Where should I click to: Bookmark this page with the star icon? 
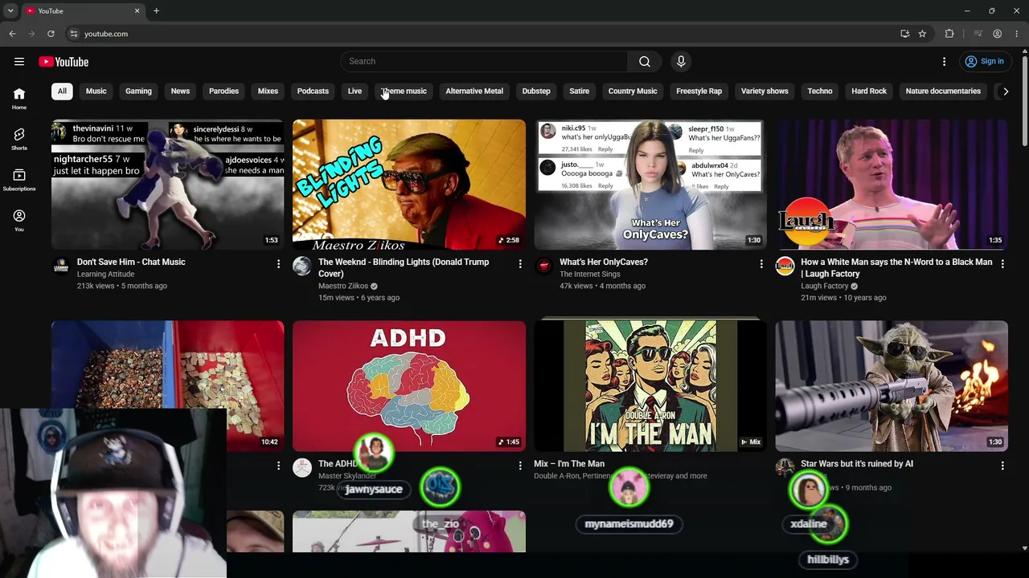[922, 34]
